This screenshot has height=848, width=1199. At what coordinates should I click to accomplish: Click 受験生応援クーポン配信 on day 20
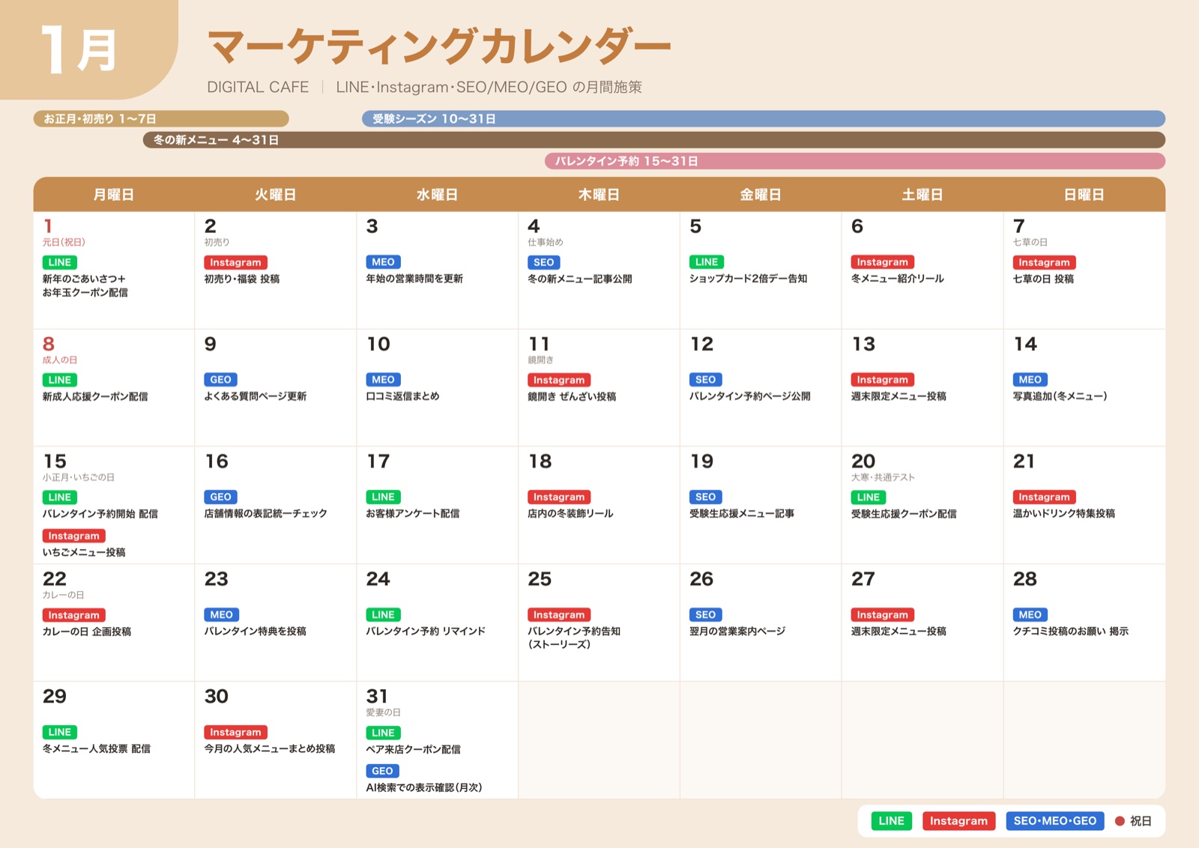pyautogui.click(x=904, y=514)
